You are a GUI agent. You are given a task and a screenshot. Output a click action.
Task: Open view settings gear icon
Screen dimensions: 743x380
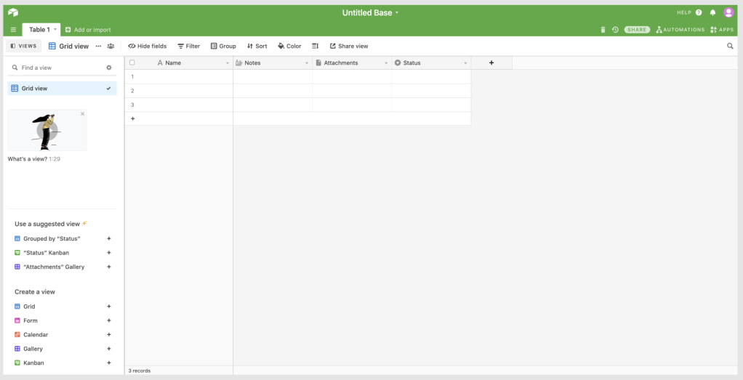pyautogui.click(x=109, y=68)
